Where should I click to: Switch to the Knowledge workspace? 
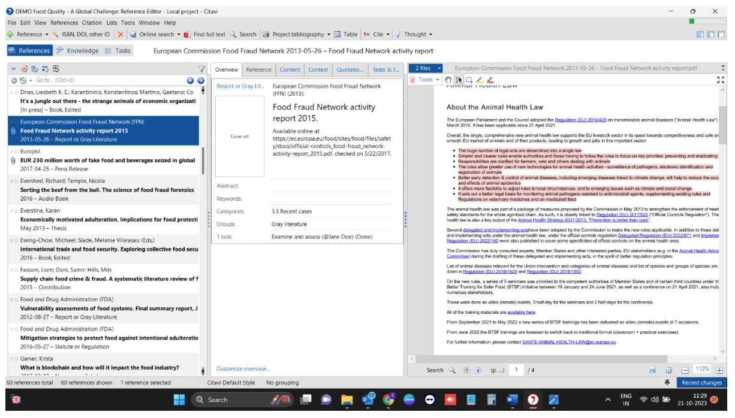click(x=77, y=51)
